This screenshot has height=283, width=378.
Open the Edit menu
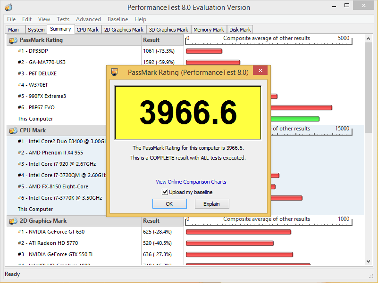click(27, 19)
